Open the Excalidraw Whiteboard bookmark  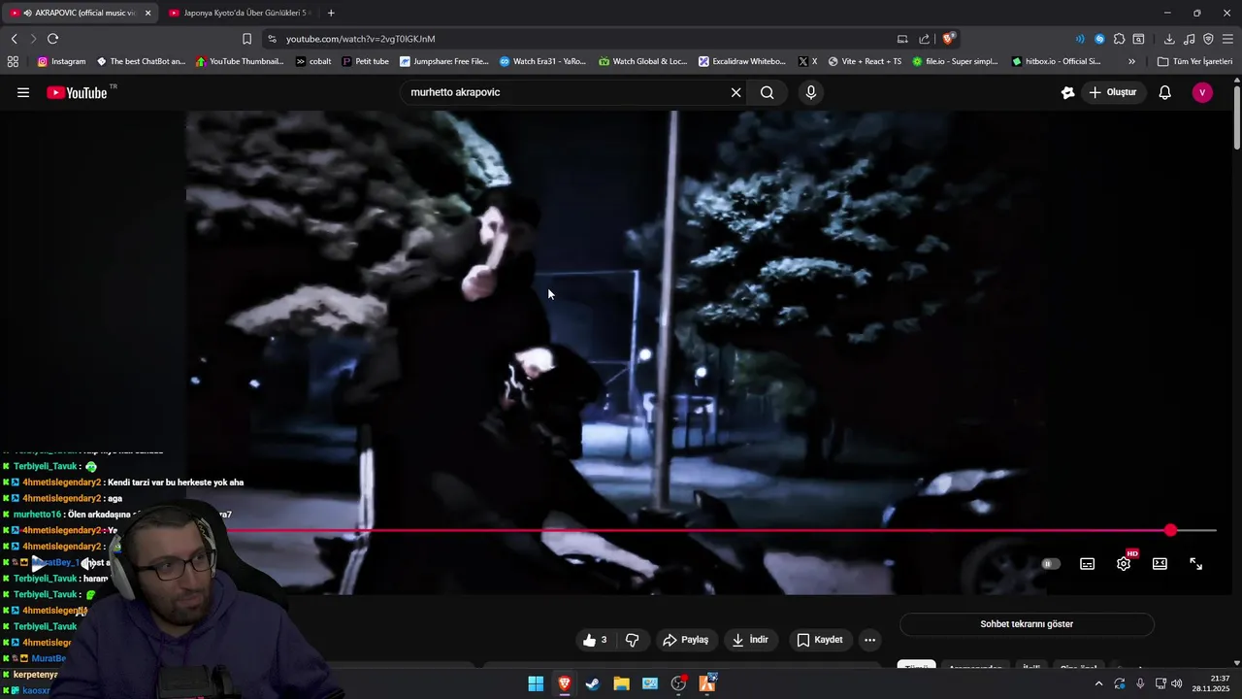pos(742,61)
